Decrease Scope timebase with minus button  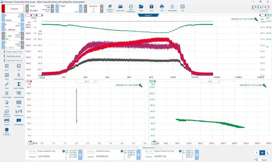click(x=27, y=9)
